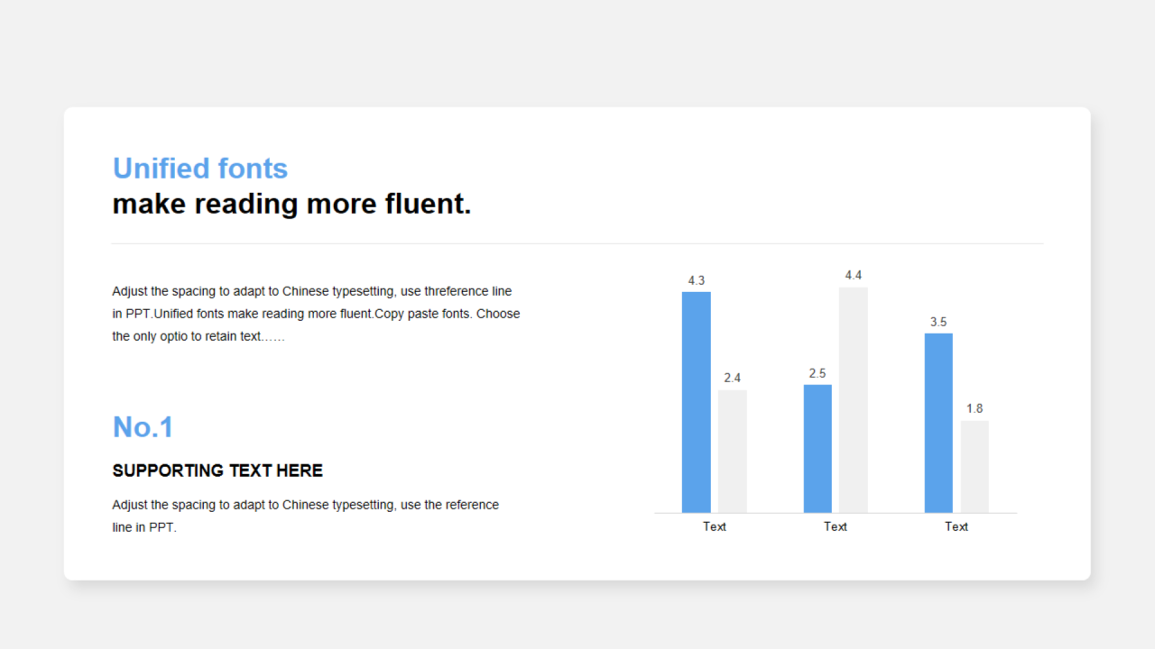Click the "SUPPORTING TEXT HERE" subheading
Screen dimensions: 1155x649
217,471
